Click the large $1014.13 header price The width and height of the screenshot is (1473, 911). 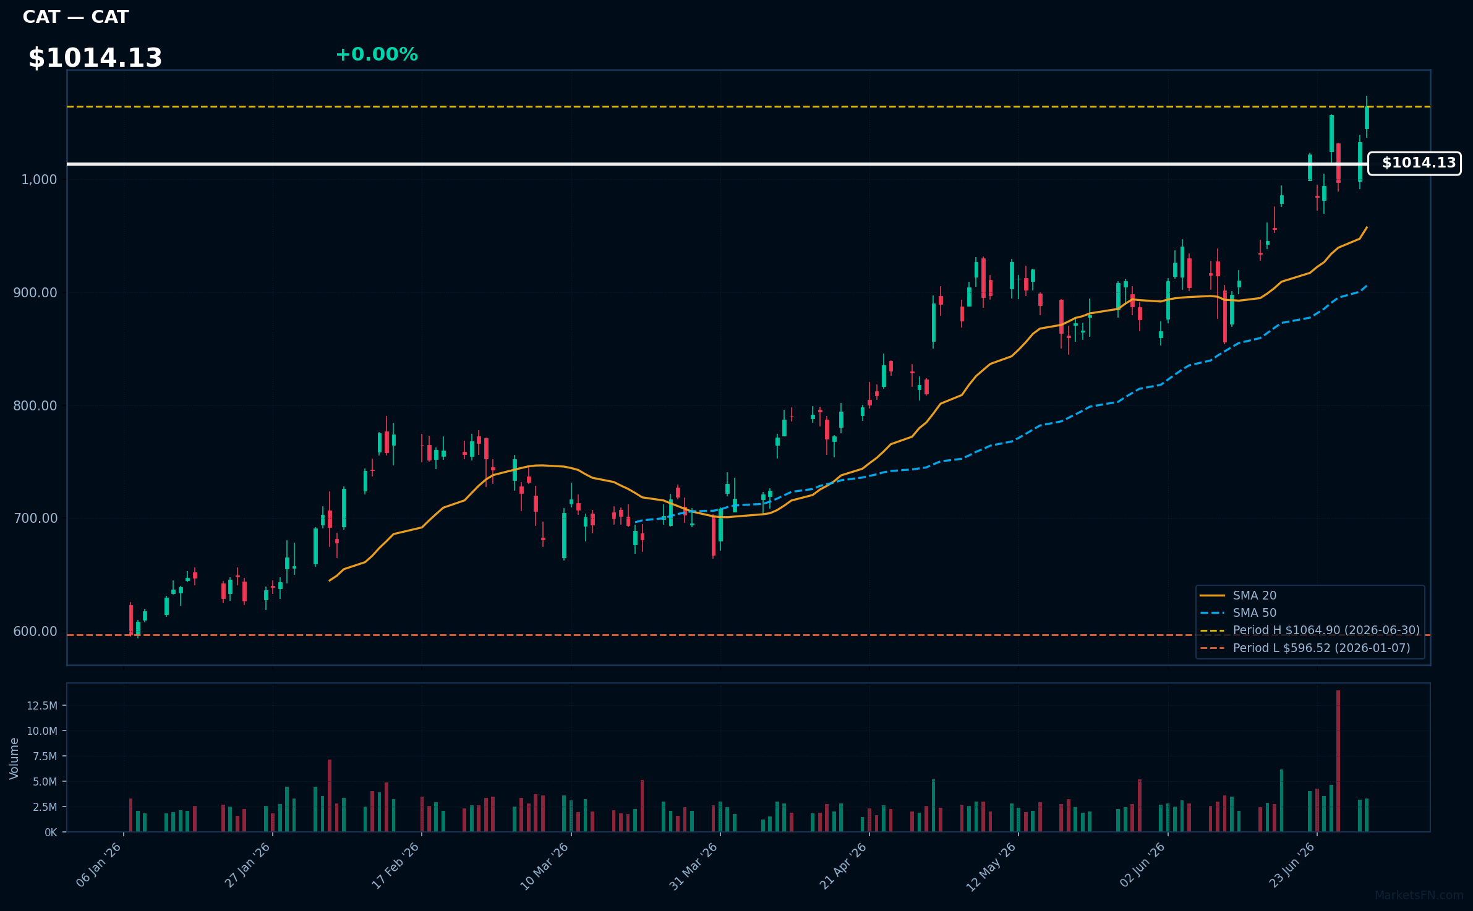tap(95, 58)
